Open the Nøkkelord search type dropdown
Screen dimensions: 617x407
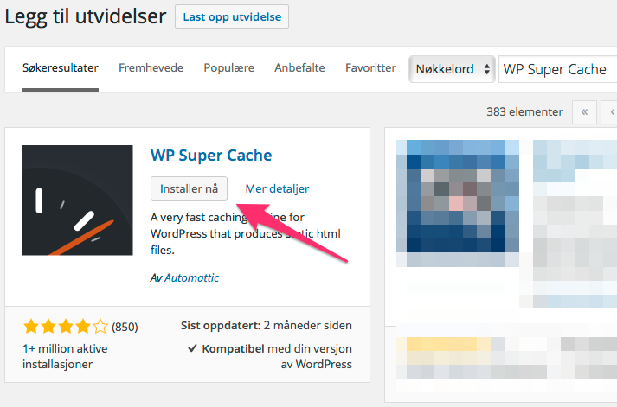[452, 69]
